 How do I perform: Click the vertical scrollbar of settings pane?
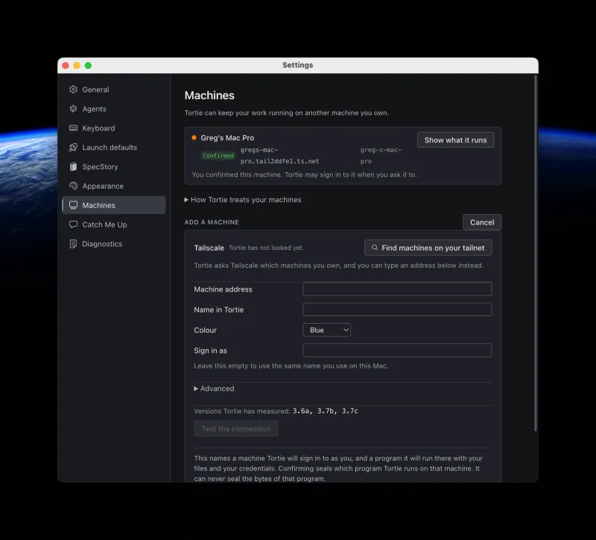535,253
